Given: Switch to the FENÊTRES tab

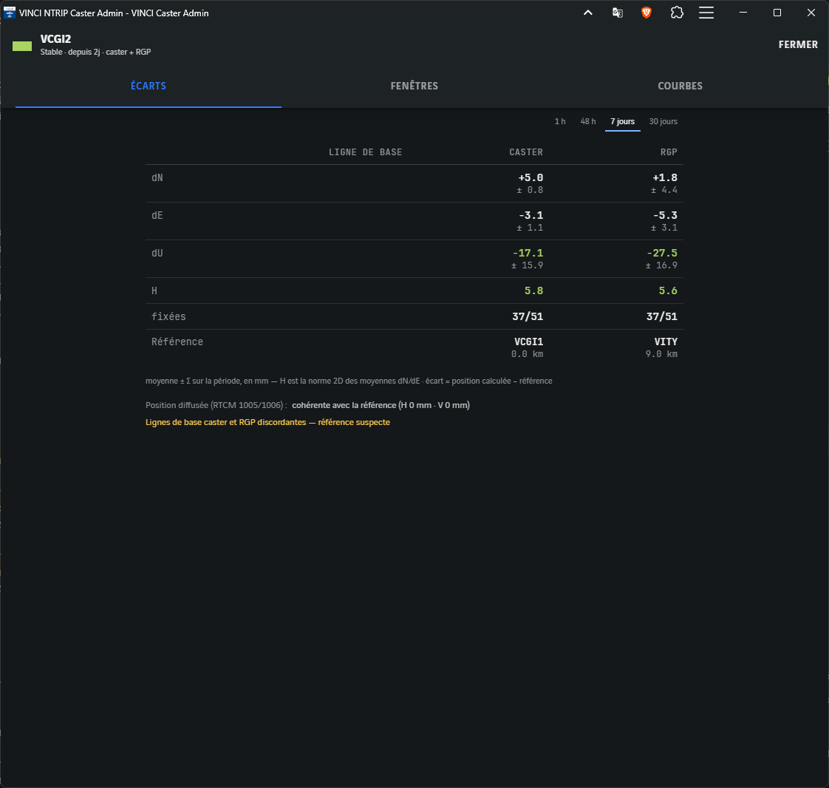Looking at the screenshot, I should point(414,86).
